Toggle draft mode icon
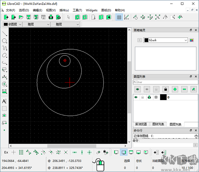Viewport: 199px width, 172px height. 127,17
